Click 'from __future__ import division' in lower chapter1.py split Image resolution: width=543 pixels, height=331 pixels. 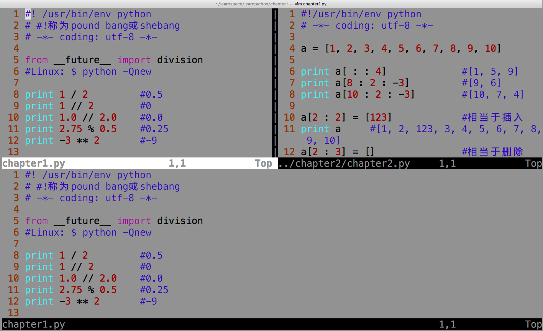[114, 221]
